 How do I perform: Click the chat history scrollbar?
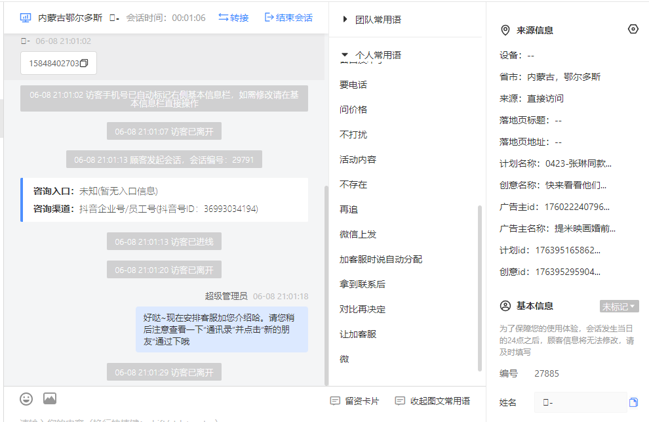pos(326,286)
